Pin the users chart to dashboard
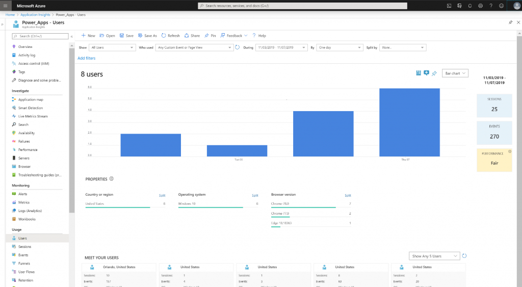 pyautogui.click(x=434, y=73)
